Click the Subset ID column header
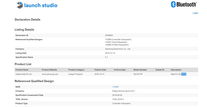This screenshot has height=107, width=207. 160,70
